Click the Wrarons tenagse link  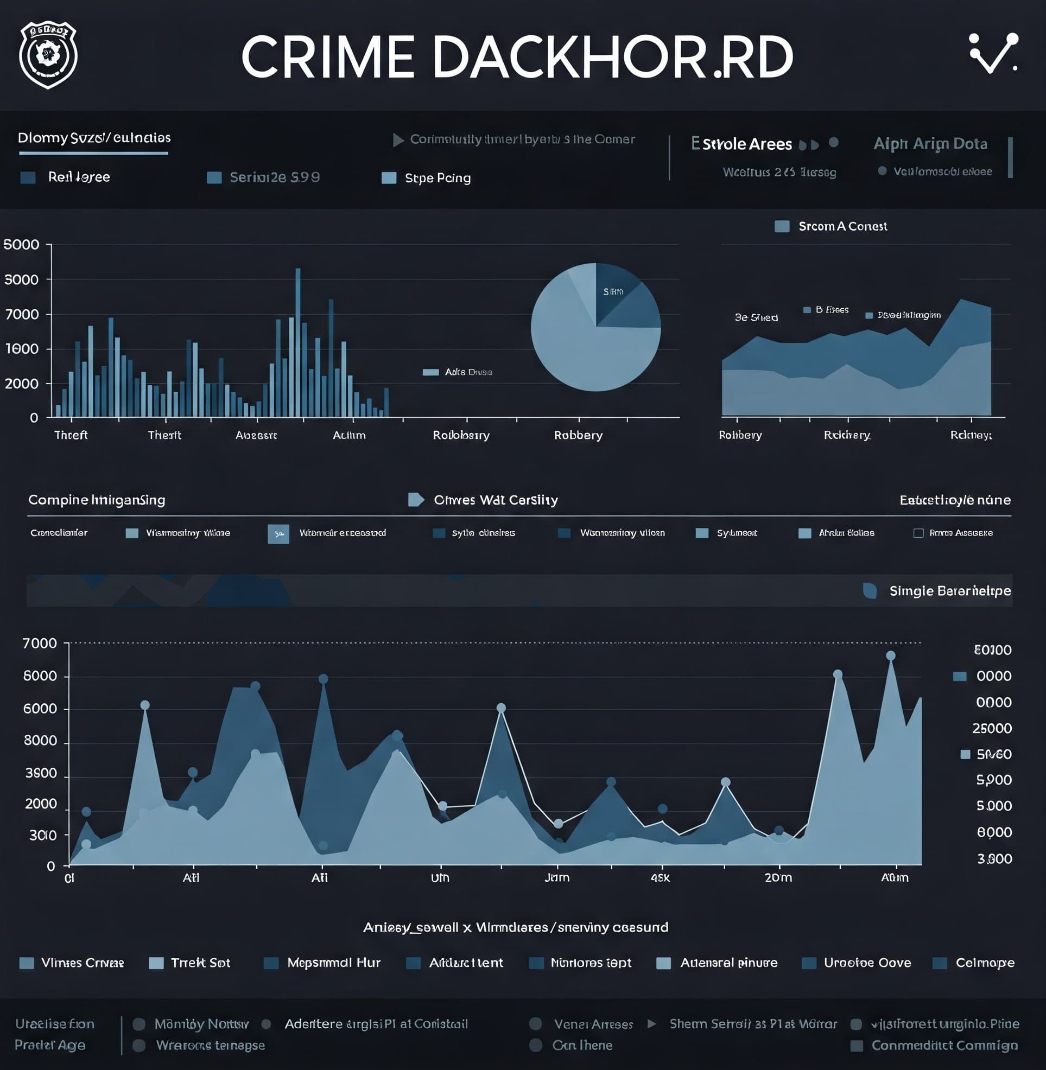coord(211,1044)
